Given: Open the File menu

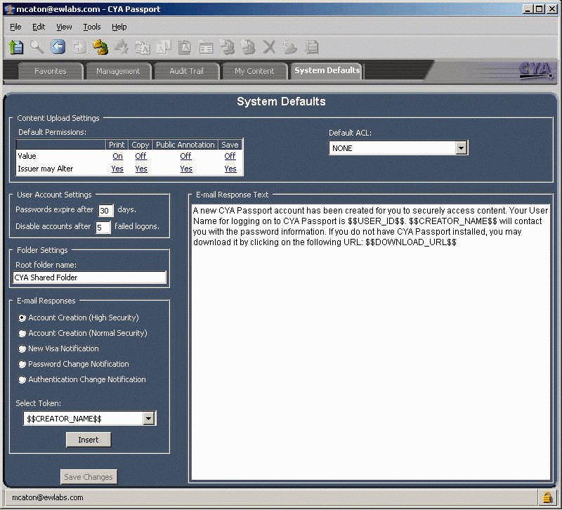Looking at the screenshot, I should [15, 27].
